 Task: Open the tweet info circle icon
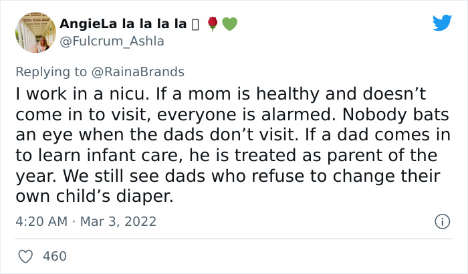click(x=441, y=221)
